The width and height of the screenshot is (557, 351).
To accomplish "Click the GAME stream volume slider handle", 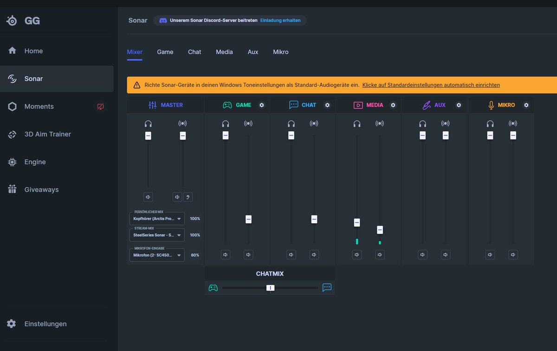I will 249,219.
